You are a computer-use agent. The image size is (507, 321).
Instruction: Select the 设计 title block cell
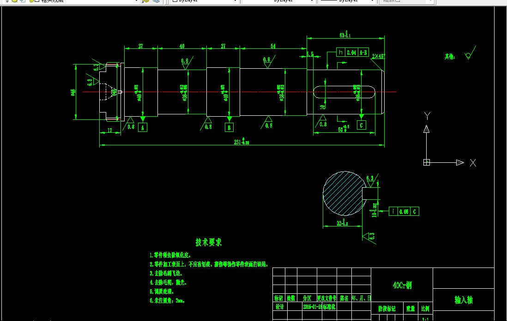pos(280,306)
